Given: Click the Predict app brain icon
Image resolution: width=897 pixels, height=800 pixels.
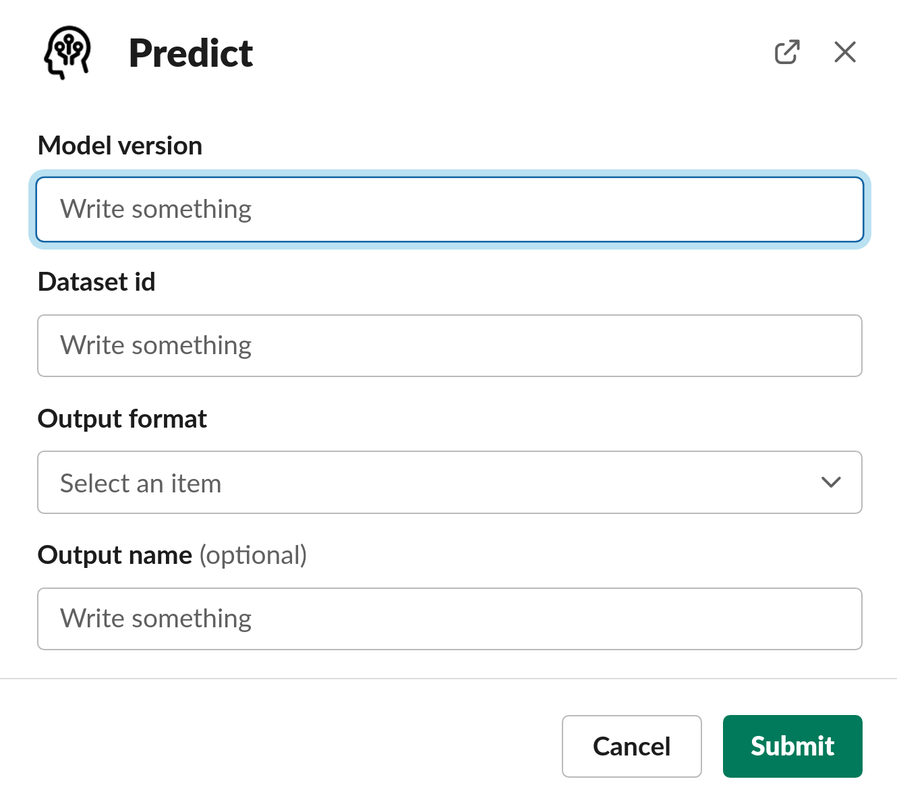Looking at the screenshot, I should [x=67, y=53].
